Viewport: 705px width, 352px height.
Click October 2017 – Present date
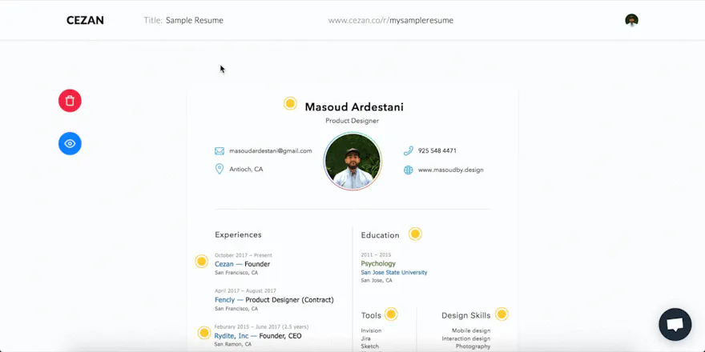[244, 255]
